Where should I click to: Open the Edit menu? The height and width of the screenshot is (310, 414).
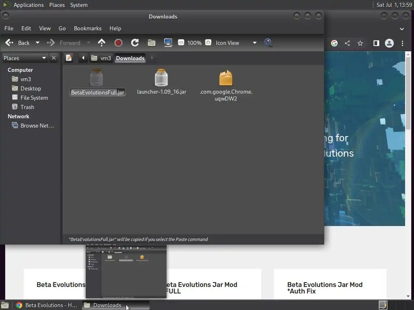click(26, 28)
